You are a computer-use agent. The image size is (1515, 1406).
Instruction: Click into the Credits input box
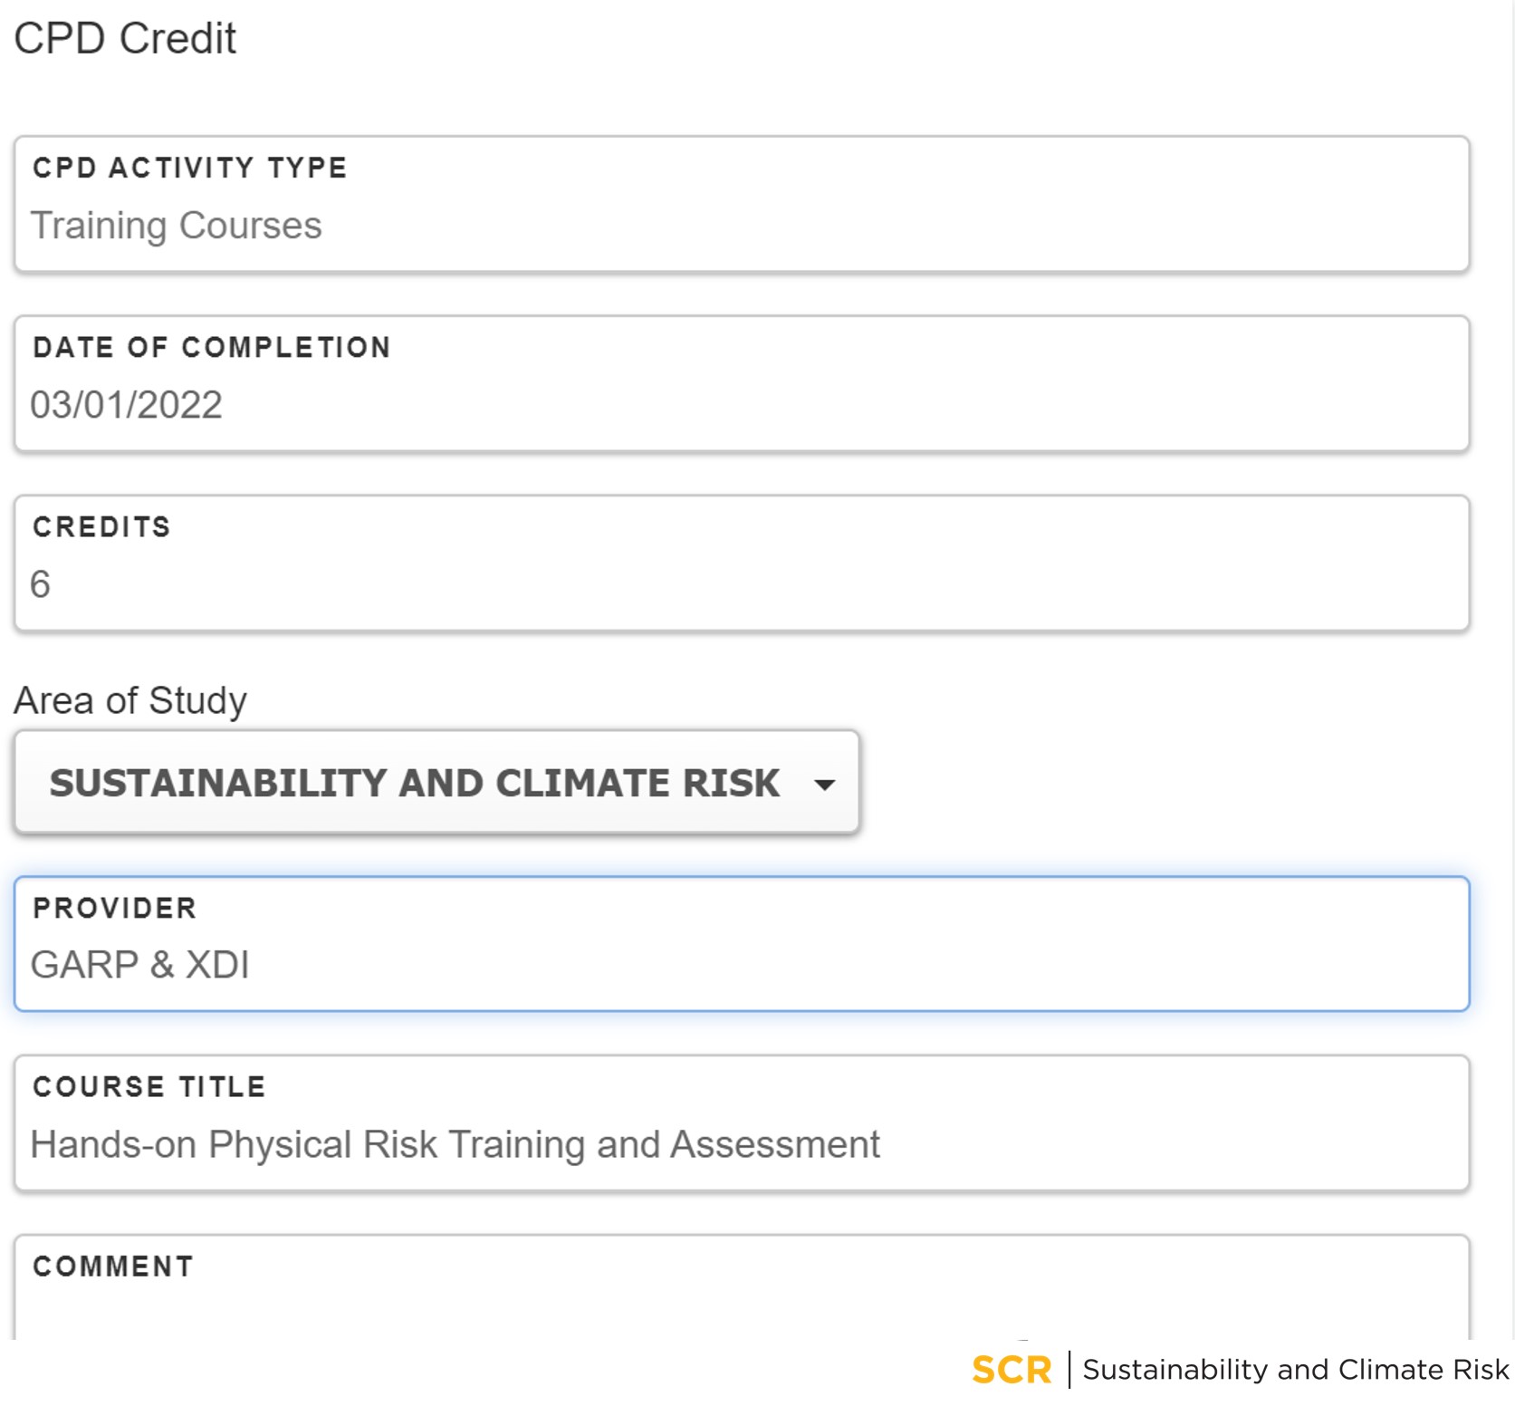pyautogui.click(x=742, y=563)
